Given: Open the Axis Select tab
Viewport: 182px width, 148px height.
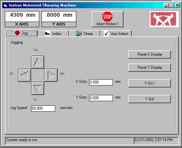Looking at the screenshot, I should (x=116, y=34).
